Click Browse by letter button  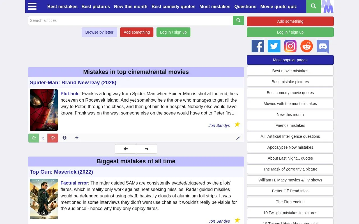click(99, 32)
